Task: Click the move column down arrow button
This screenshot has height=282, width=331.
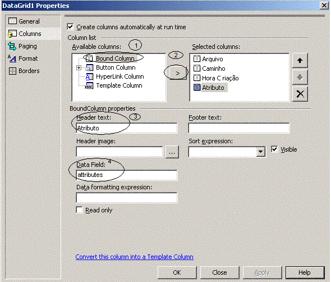Action: click(300, 77)
